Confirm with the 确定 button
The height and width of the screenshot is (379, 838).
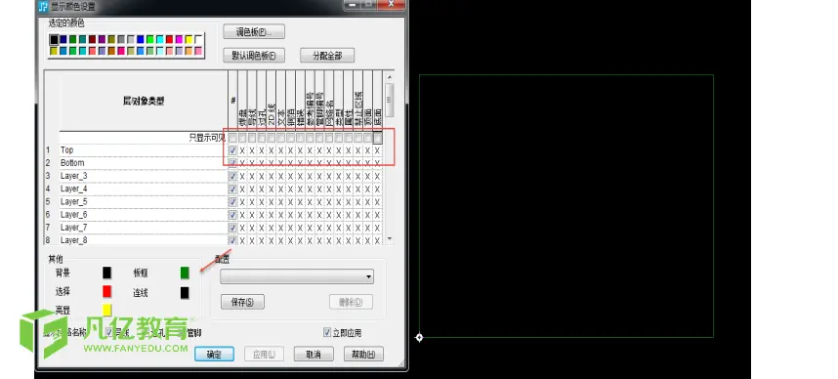214,354
